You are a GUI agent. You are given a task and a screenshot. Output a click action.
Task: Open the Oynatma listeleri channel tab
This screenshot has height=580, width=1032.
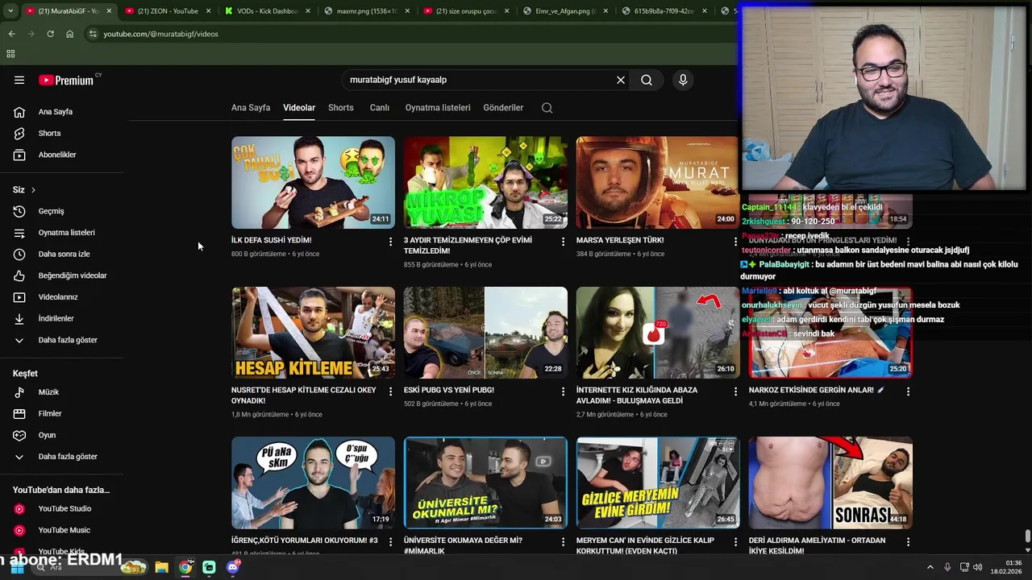coord(438,108)
